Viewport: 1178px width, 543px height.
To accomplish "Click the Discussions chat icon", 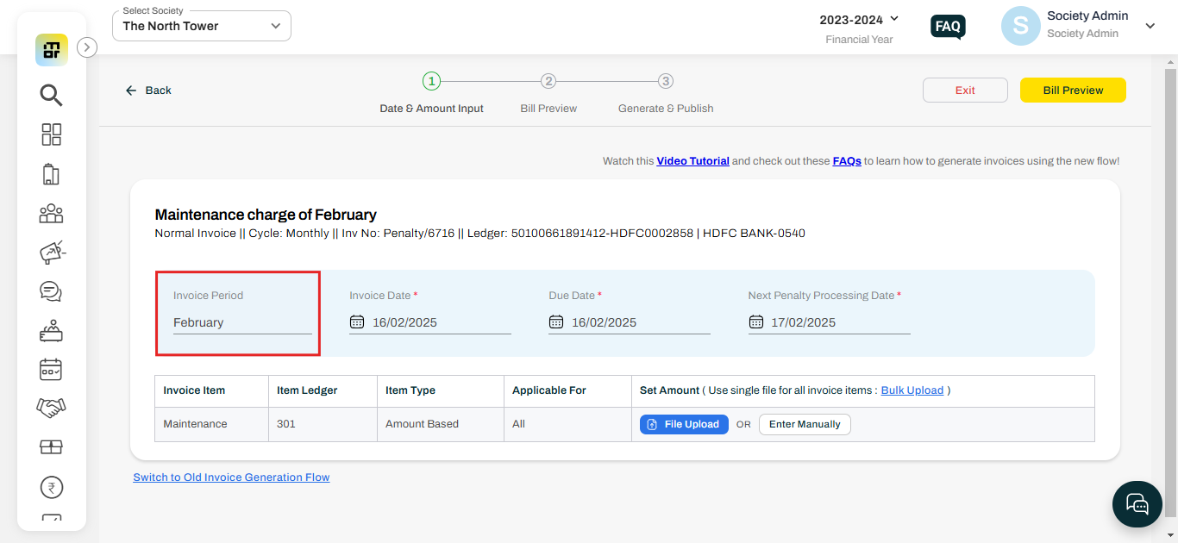I will pos(51,291).
